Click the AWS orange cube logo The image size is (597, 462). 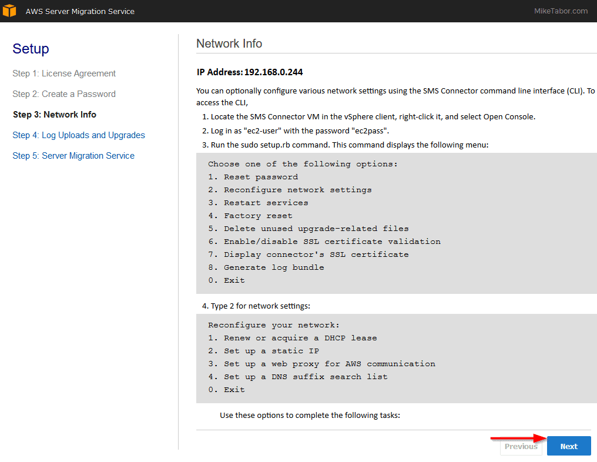coord(9,11)
